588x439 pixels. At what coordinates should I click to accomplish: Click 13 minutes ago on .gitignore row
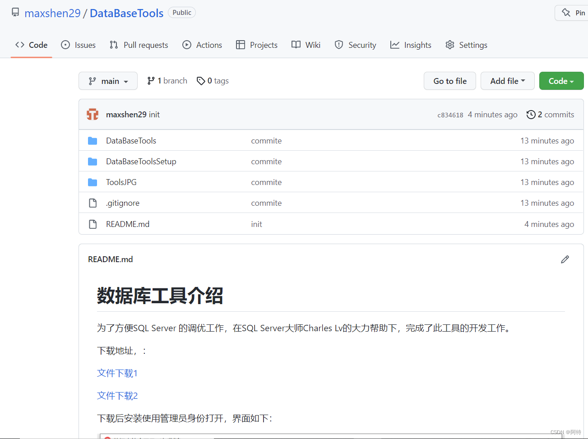tap(547, 203)
